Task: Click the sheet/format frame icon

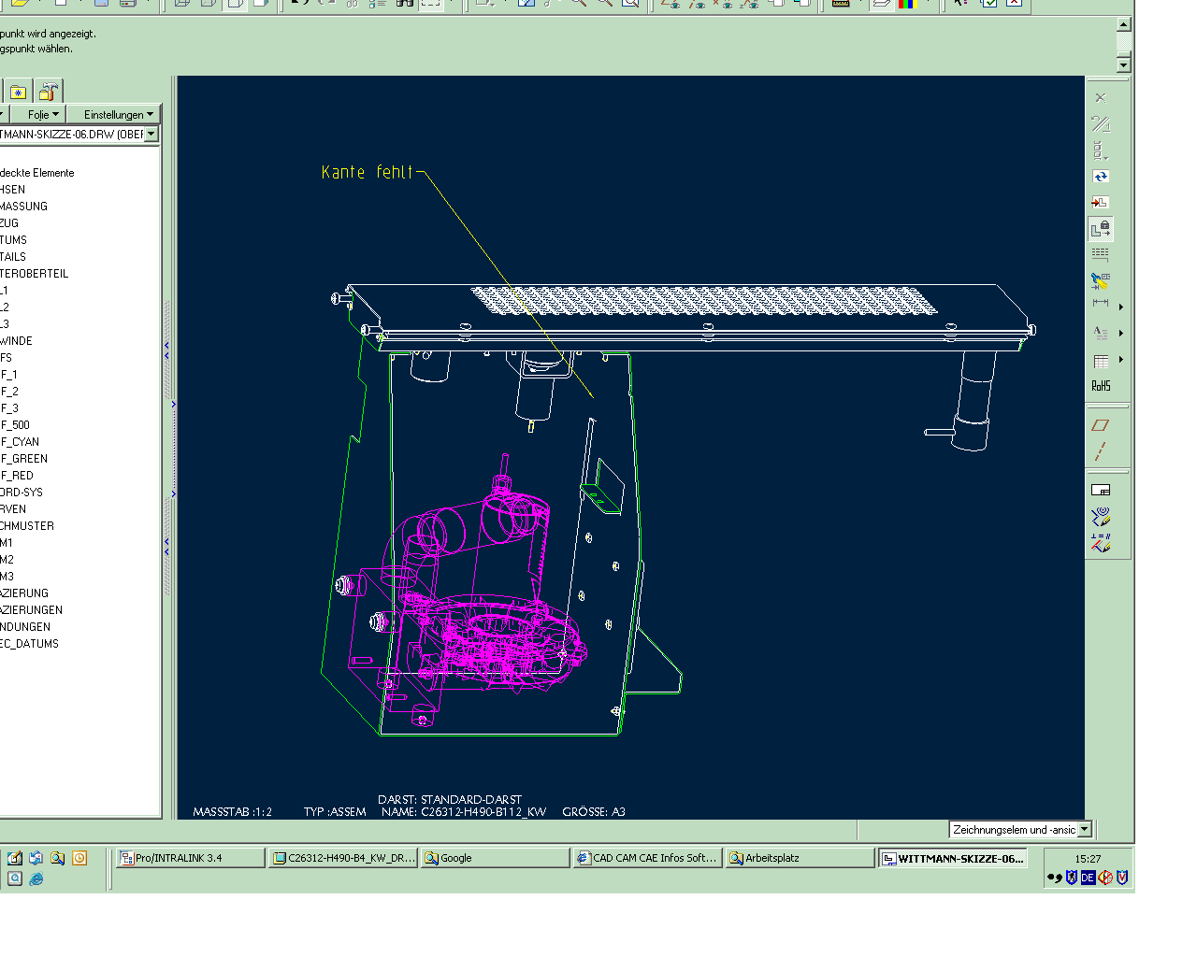Action: (1101, 490)
